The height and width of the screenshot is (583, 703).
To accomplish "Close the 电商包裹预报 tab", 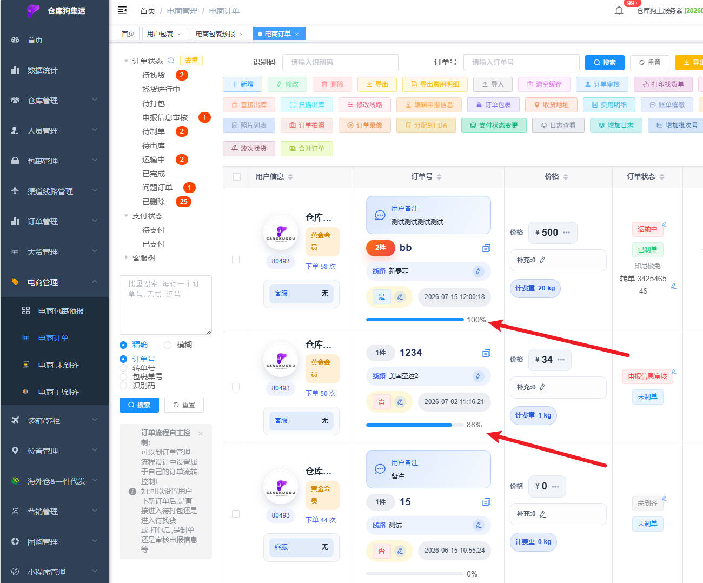I will pos(241,34).
